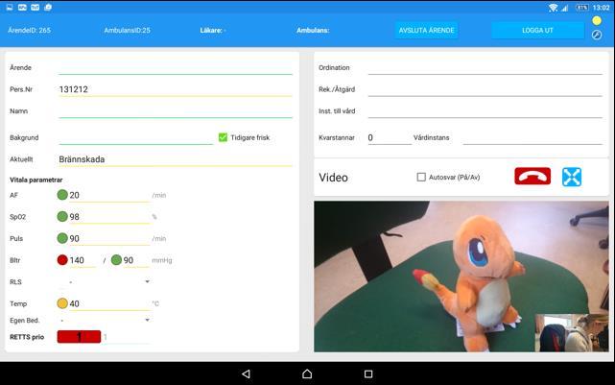Click the Rek./Åtgärd input field

point(485,89)
